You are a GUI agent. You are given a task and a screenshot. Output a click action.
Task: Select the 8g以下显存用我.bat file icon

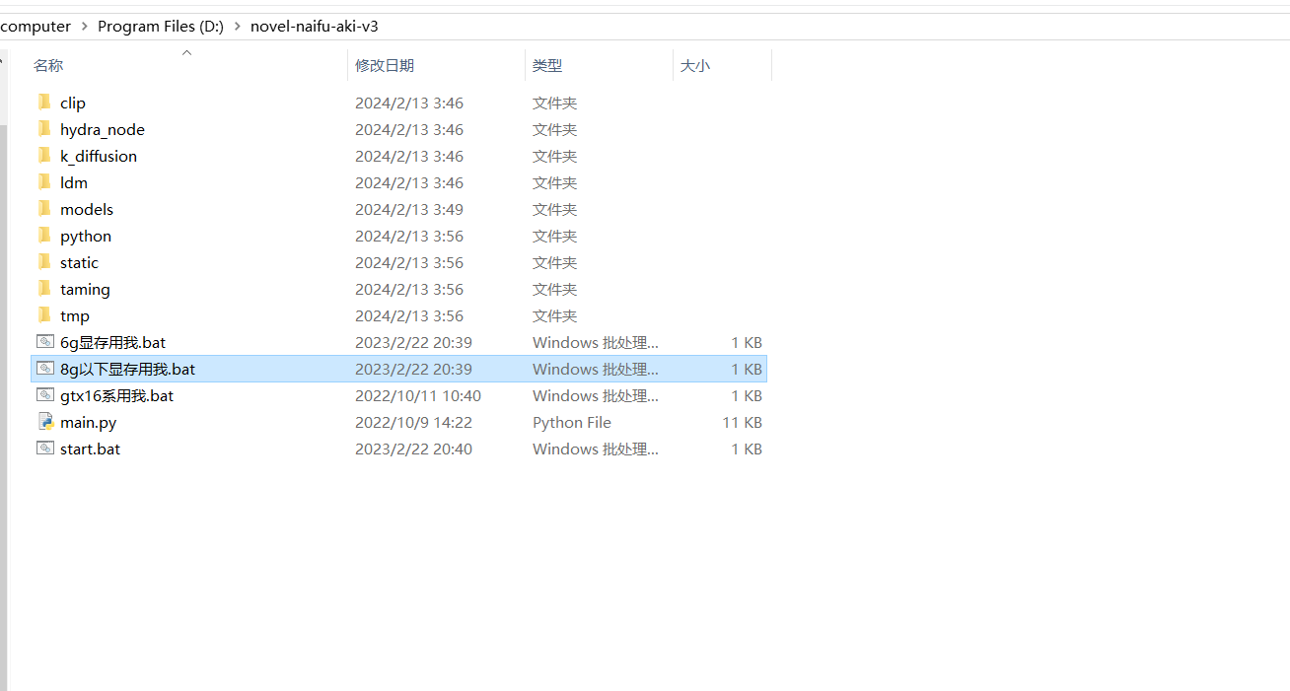[x=44, y=369]
